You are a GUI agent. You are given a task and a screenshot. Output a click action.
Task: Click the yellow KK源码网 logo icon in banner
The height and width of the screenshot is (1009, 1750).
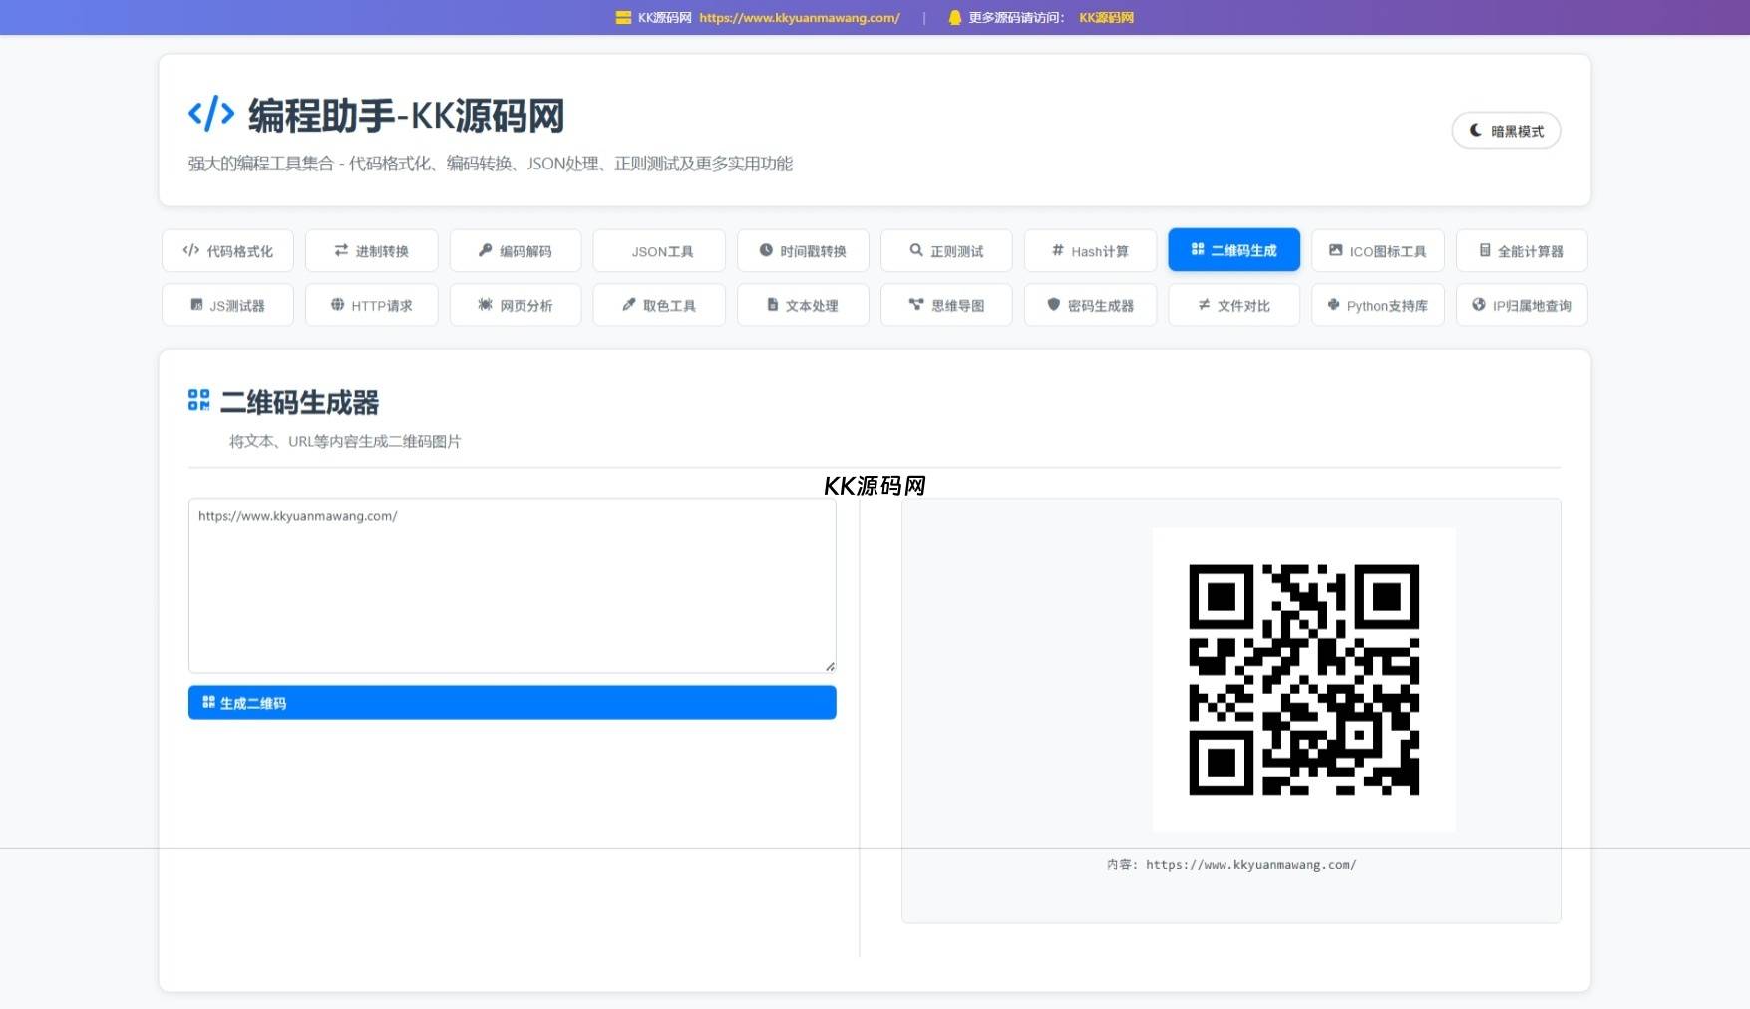pyautogui.click(x=623, y=17)
